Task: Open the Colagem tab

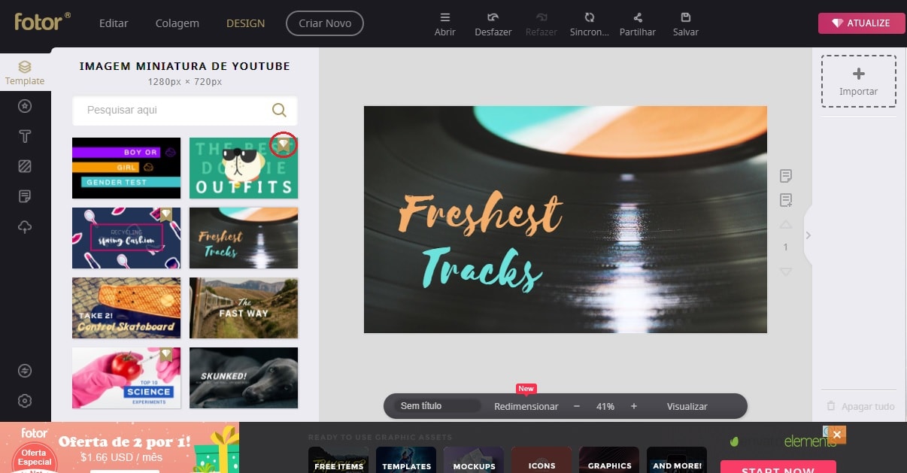Action: 177,23
